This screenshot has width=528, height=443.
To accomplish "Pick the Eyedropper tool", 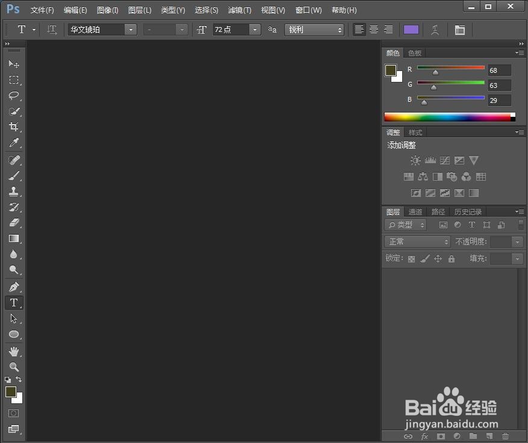I will coord(14,143).
